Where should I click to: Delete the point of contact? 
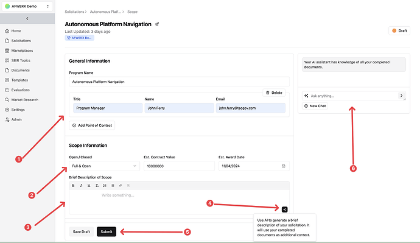click(274, 93)
